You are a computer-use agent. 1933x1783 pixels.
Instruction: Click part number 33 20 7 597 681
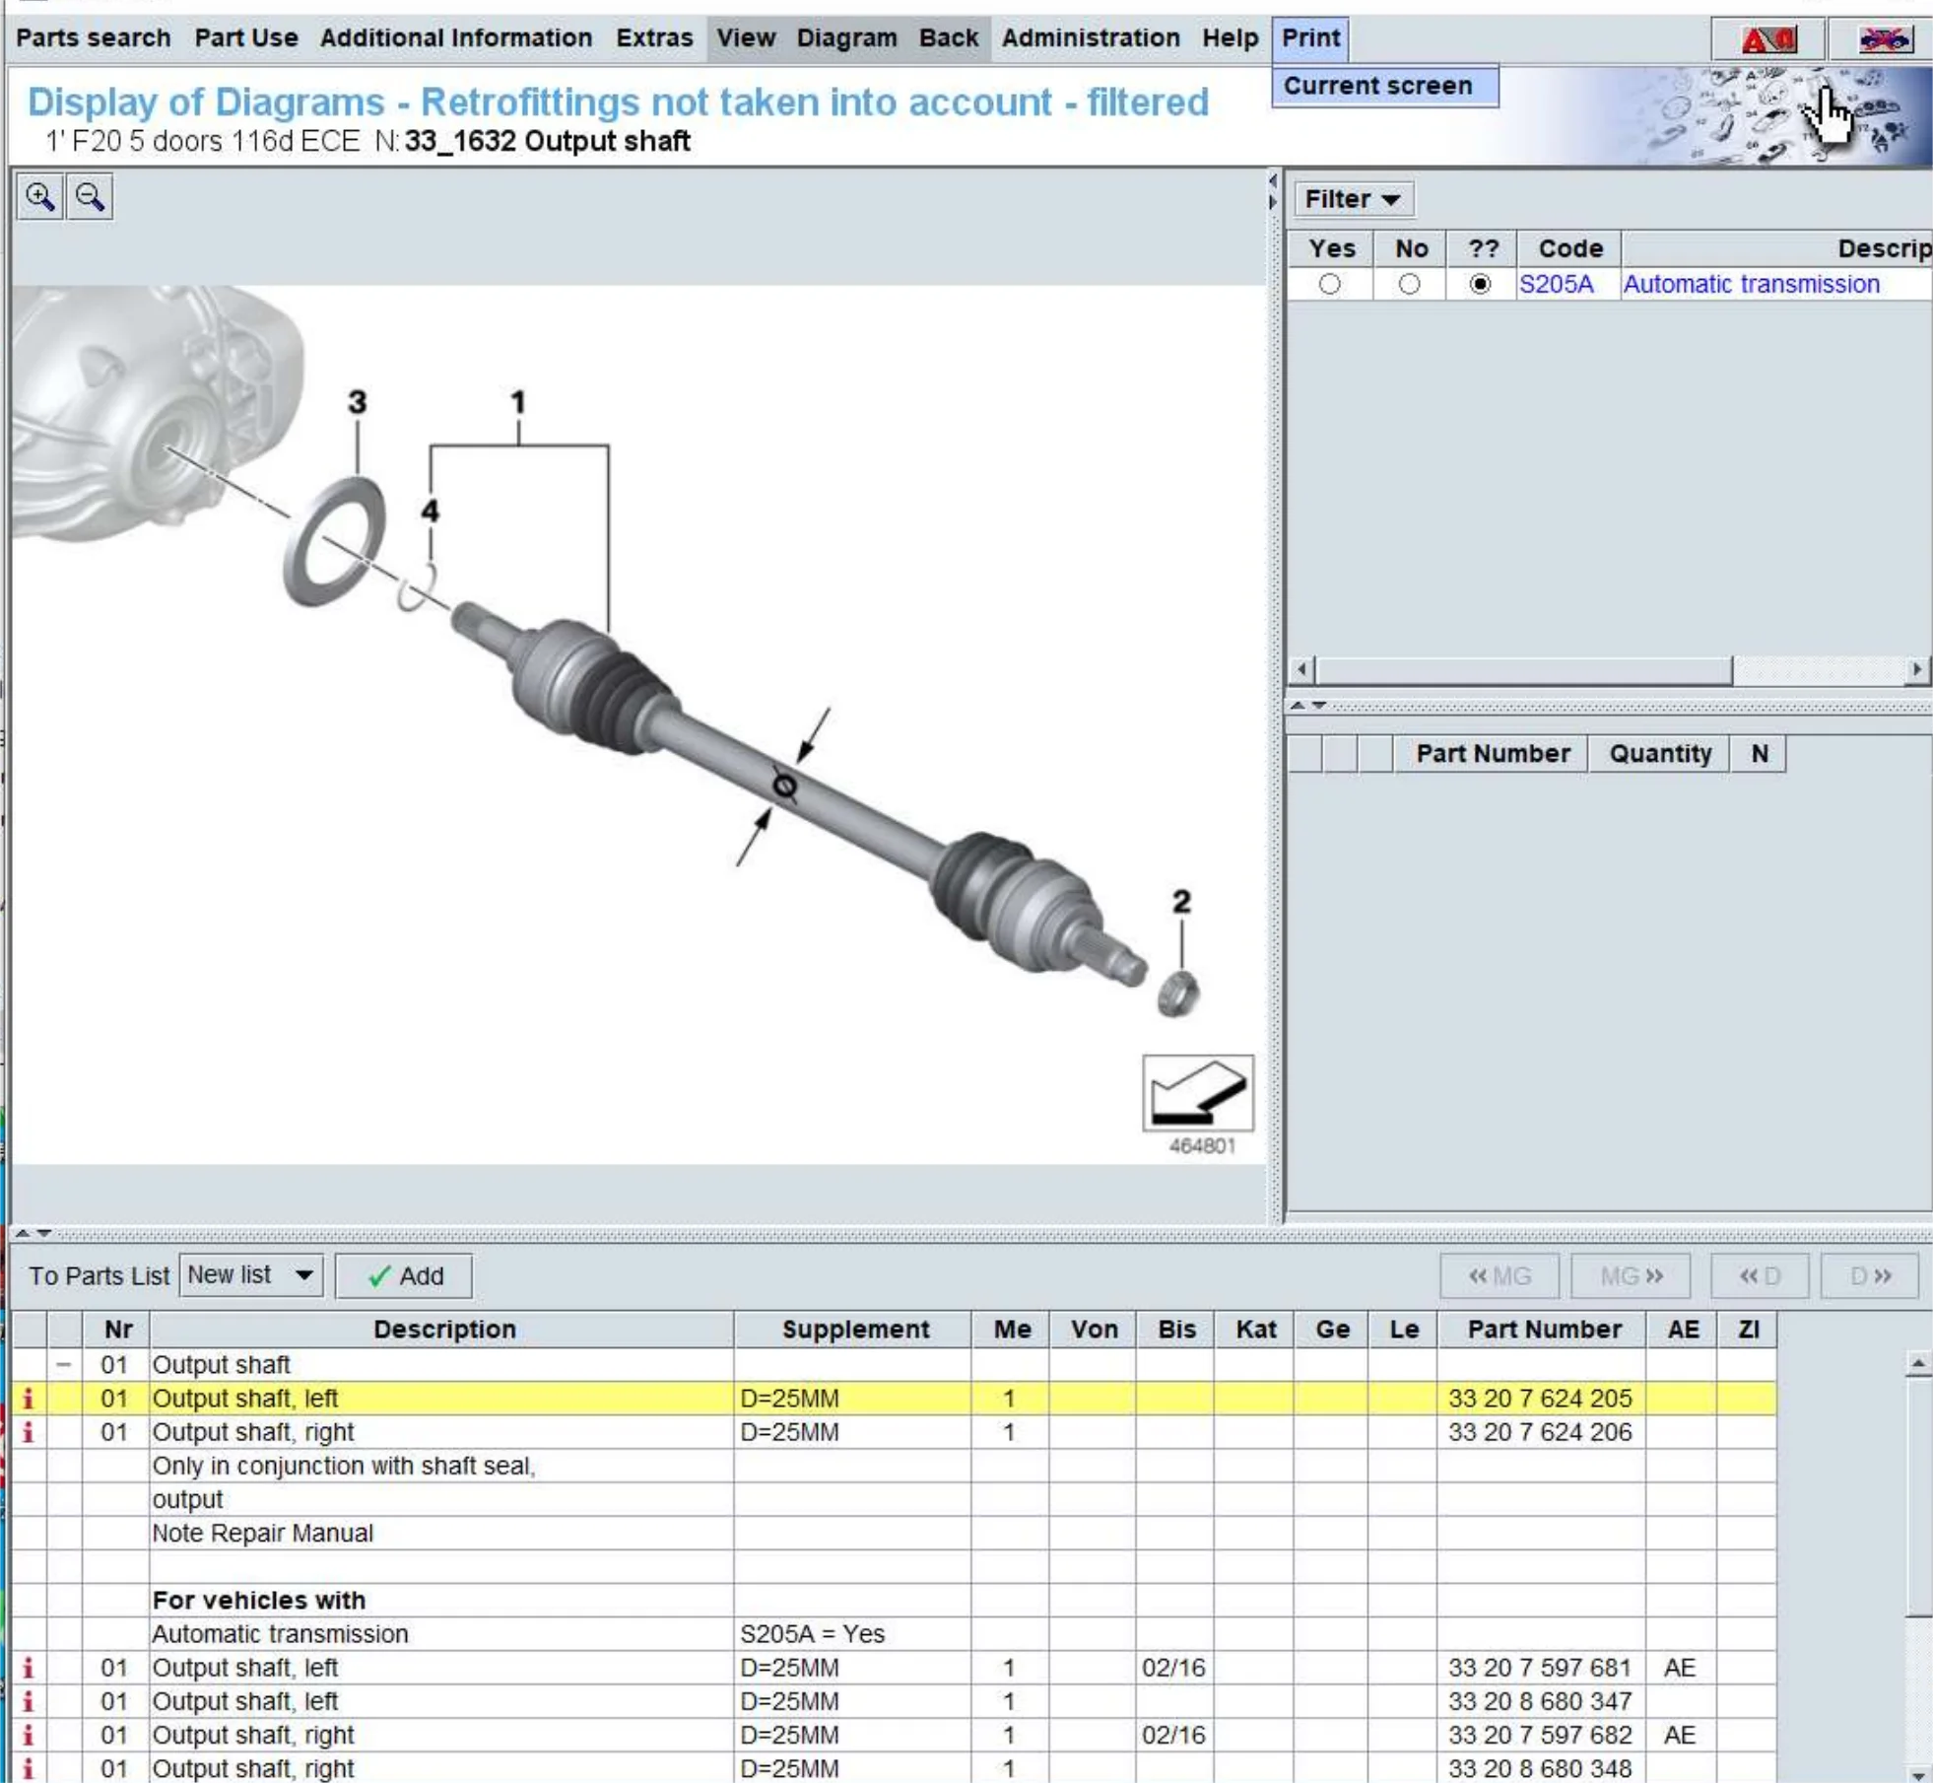(1540, 1668)
